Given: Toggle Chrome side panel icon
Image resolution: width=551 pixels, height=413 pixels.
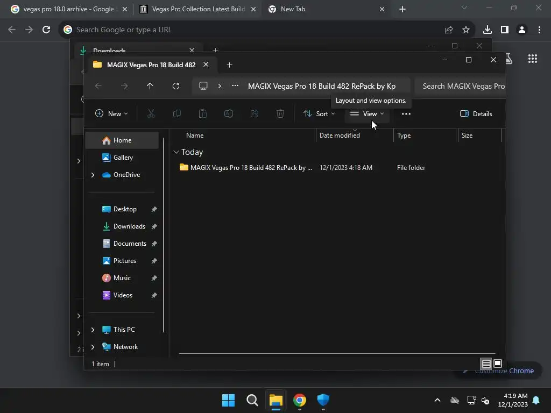Looking at the screenshot, I should click(x=505, y=30).
